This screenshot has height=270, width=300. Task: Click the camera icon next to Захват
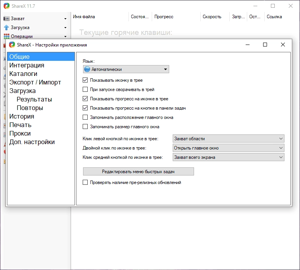7,19
